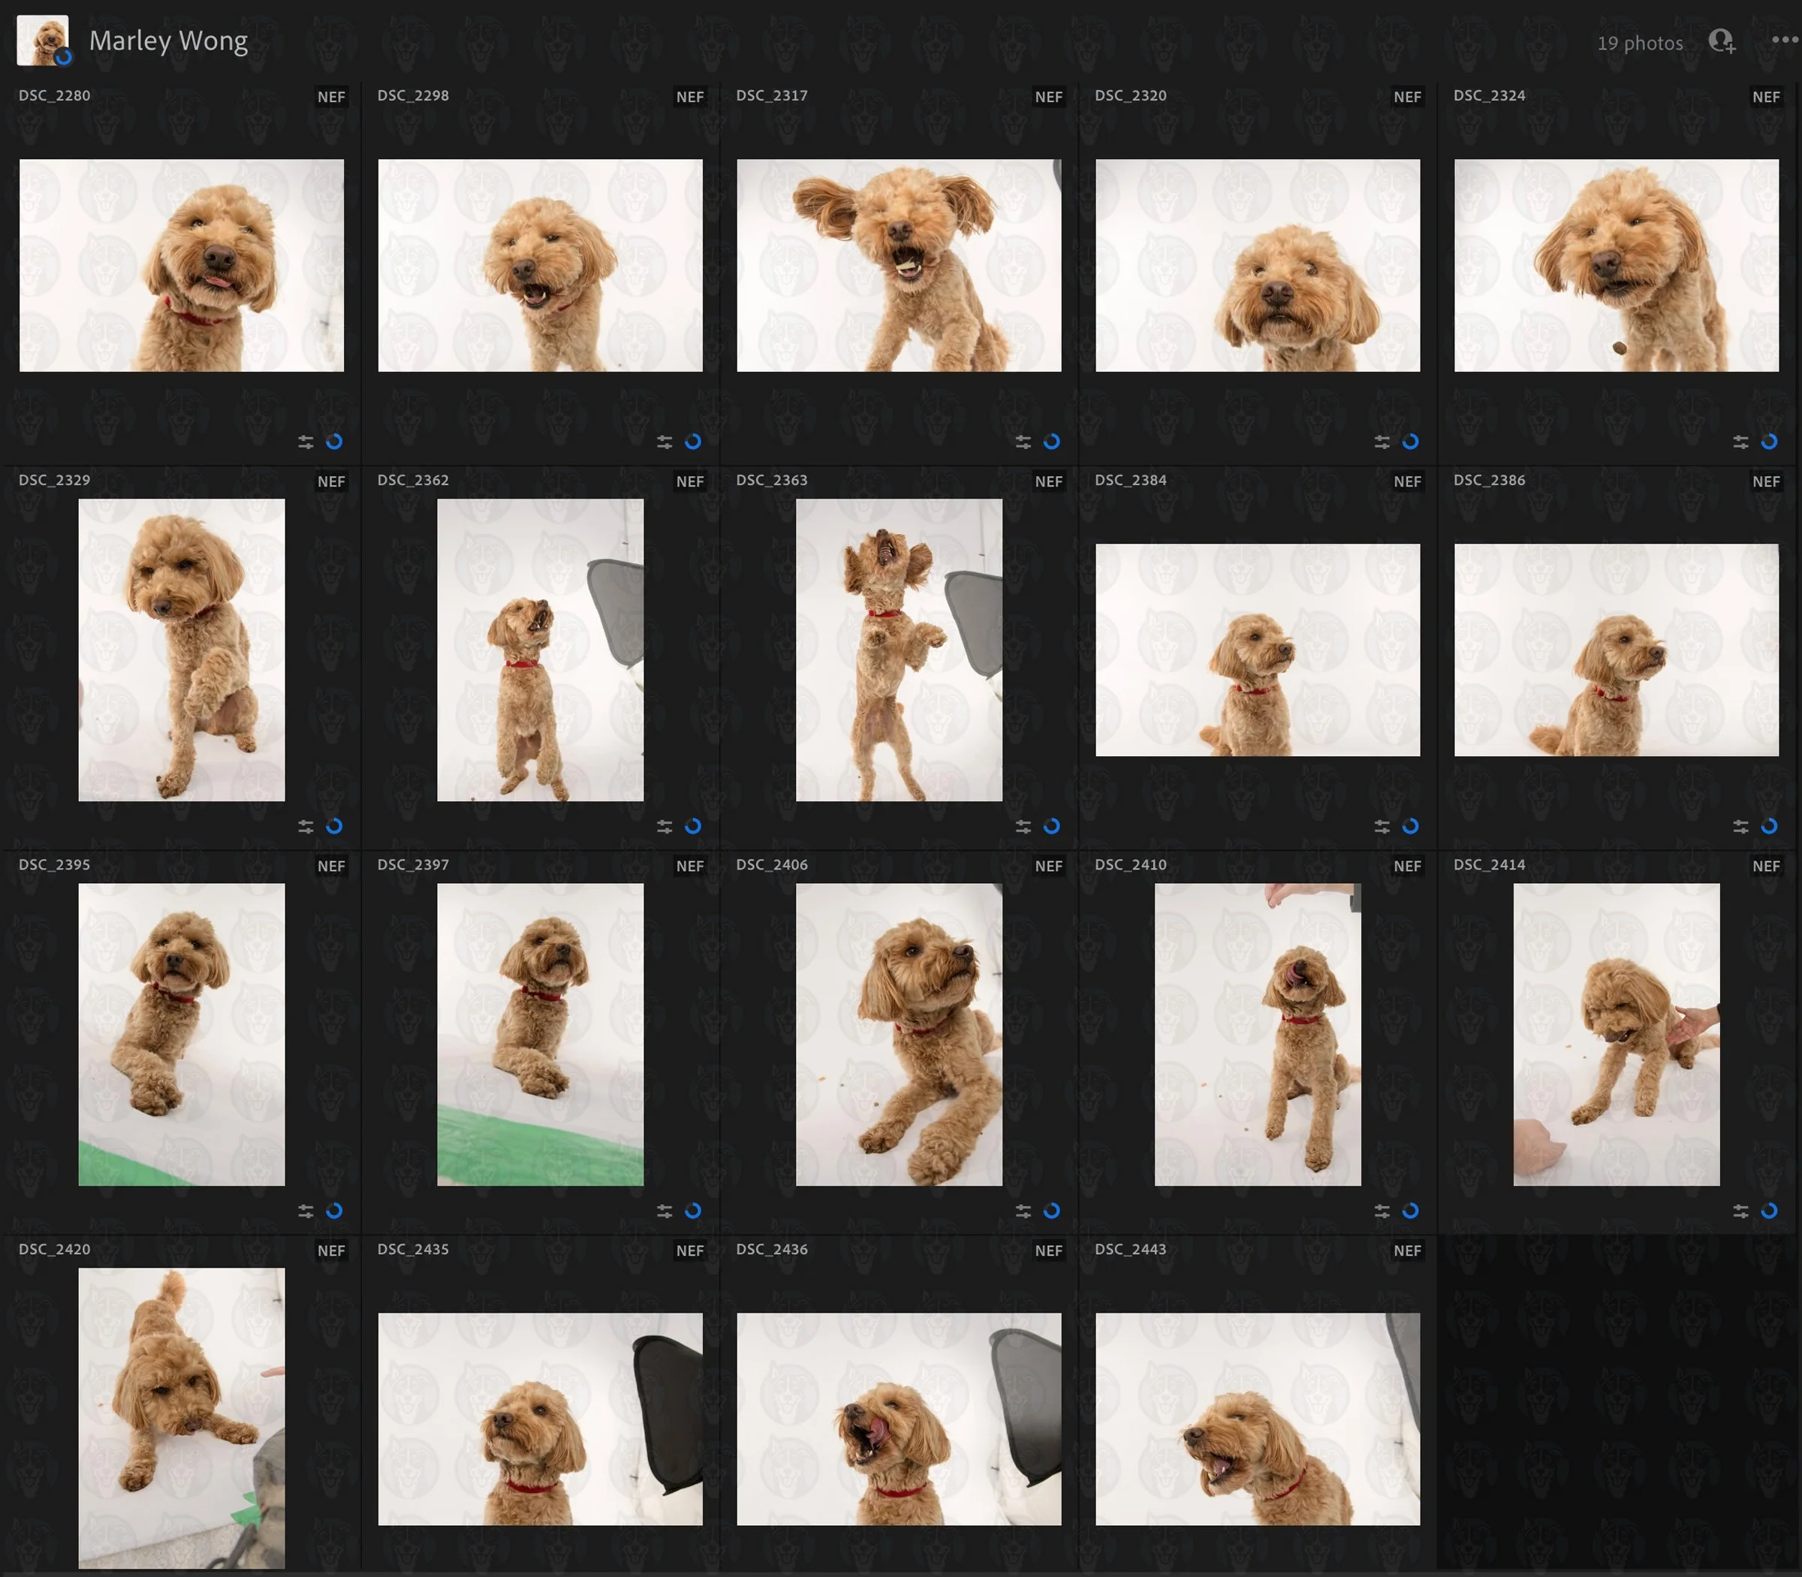Click sync status icon under DSC_2324
The image size is (1802, 1577).
point(1770,442)
